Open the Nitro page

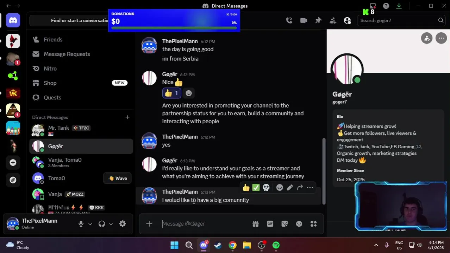point(81,69)
